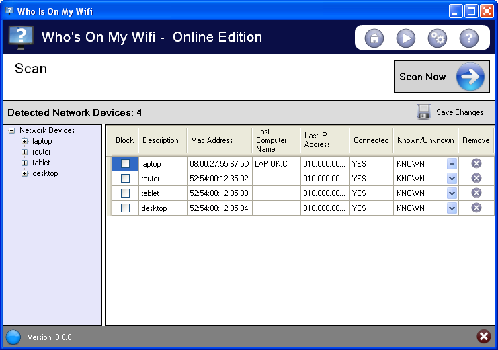
Task: Click the router description cell in table
Action: [x=163, y=179]
